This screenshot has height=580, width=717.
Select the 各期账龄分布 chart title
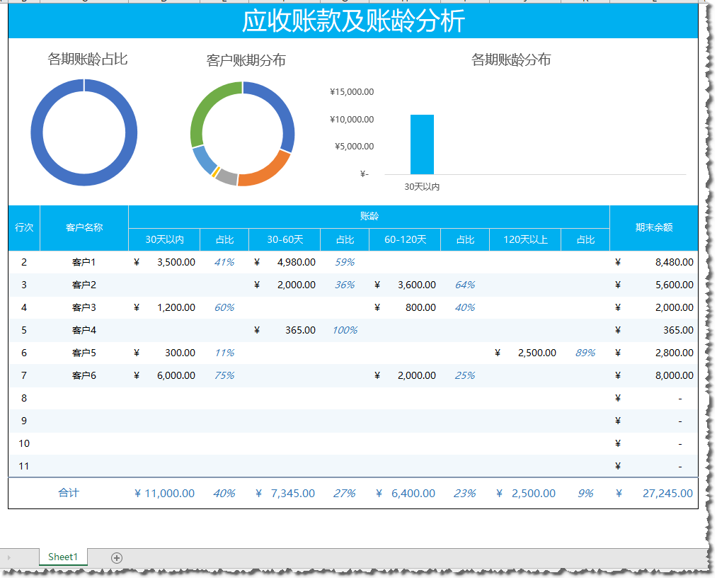pos(510,59)
